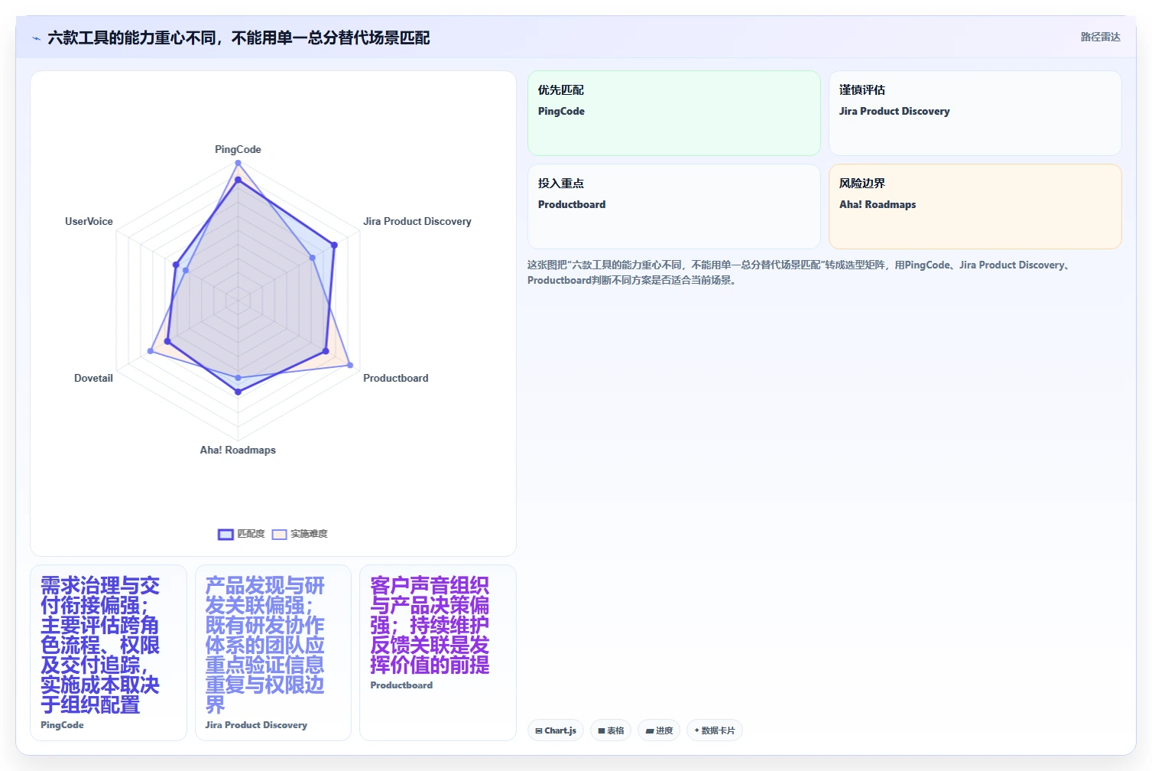
Task: Click the 风险边界 card heading
Action: point(862,184)
